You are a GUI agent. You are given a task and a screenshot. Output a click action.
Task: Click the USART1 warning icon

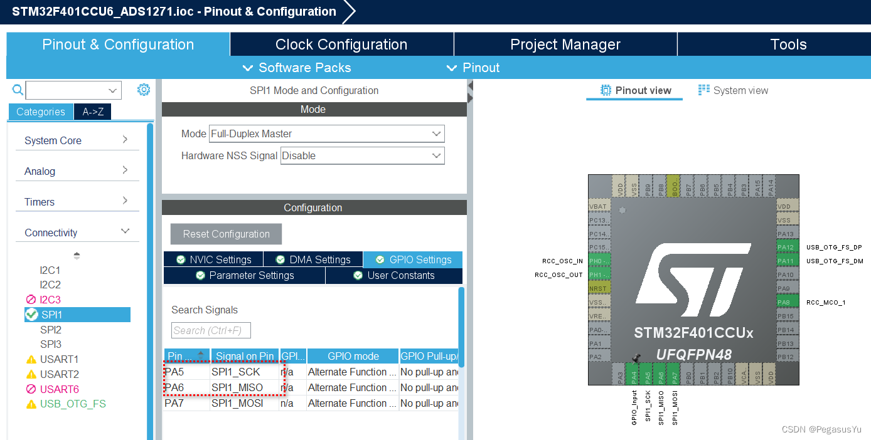click(x=31, y=359)
